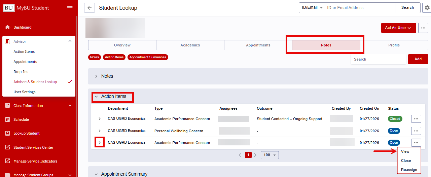Click the Act As User button
Image resolution: width=431 pixels, height=177 pixels.
coord(398,28)
